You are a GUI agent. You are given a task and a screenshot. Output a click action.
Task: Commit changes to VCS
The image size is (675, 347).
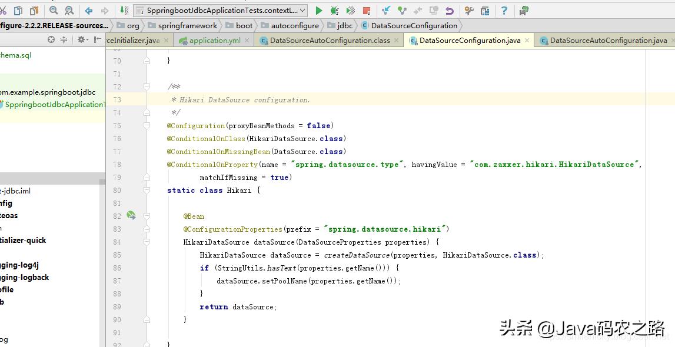tap(402, 10)
